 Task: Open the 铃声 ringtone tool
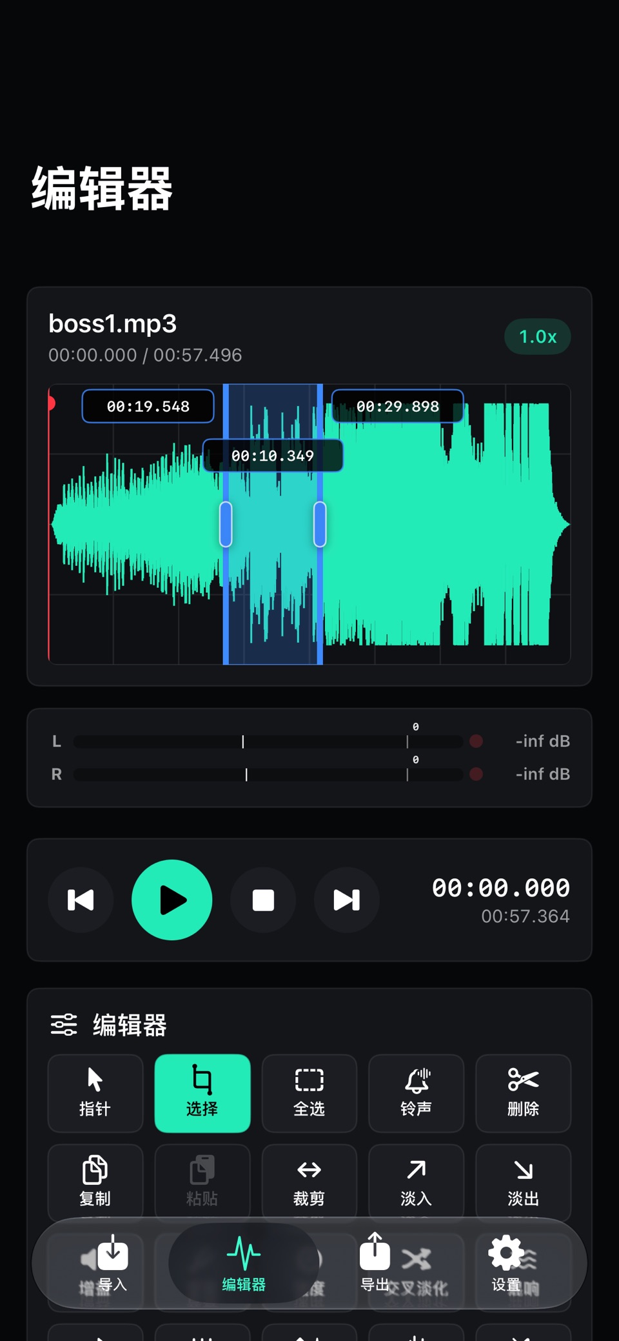pos(416,1093)
